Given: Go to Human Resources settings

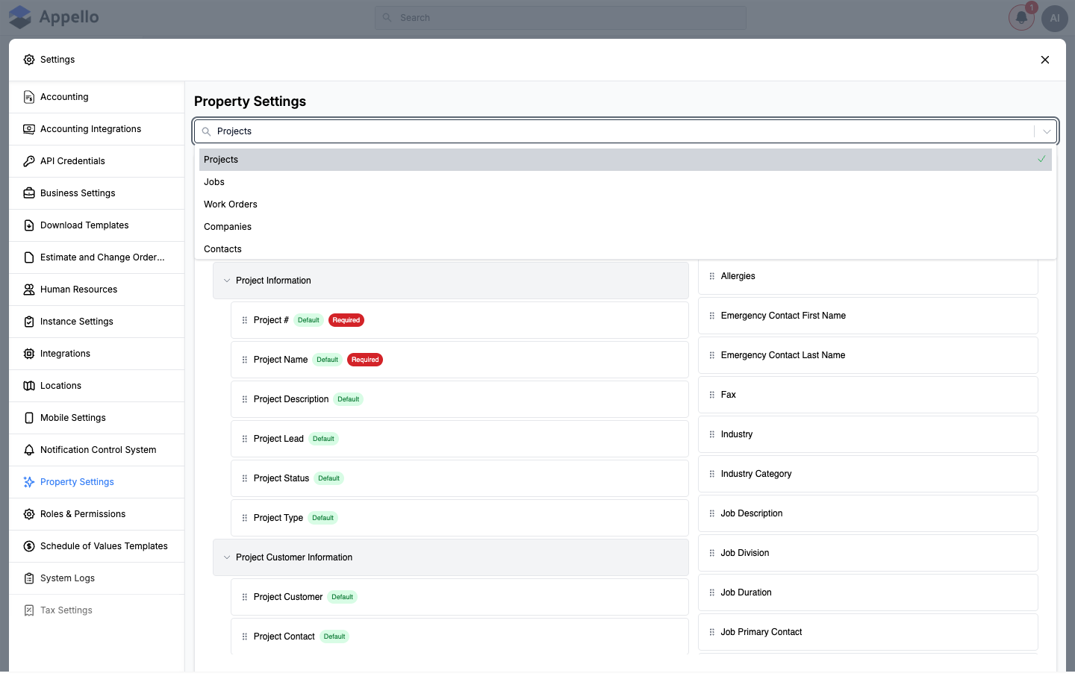Looking at the screenshot, I should pos(97,290).
